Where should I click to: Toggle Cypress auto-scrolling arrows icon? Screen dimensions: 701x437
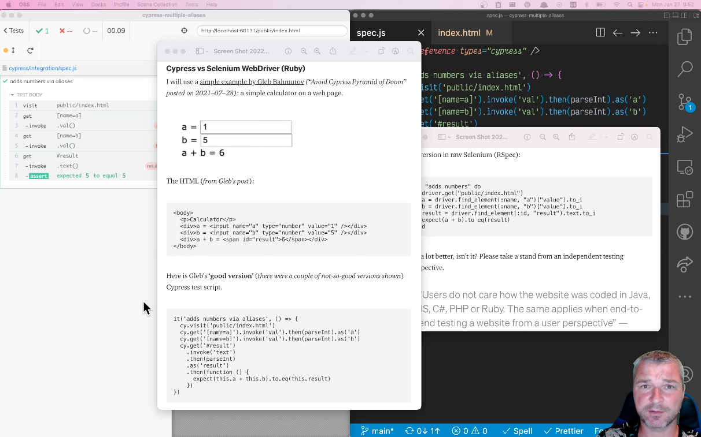pos(13,50)
